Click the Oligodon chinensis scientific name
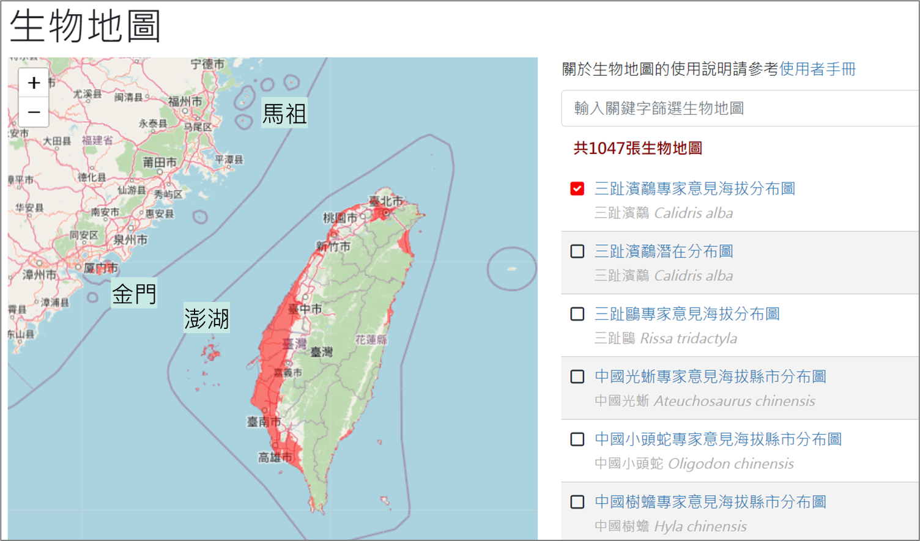Image resolution: width=920 pixels, height=541 pixels. click(731, 463)
